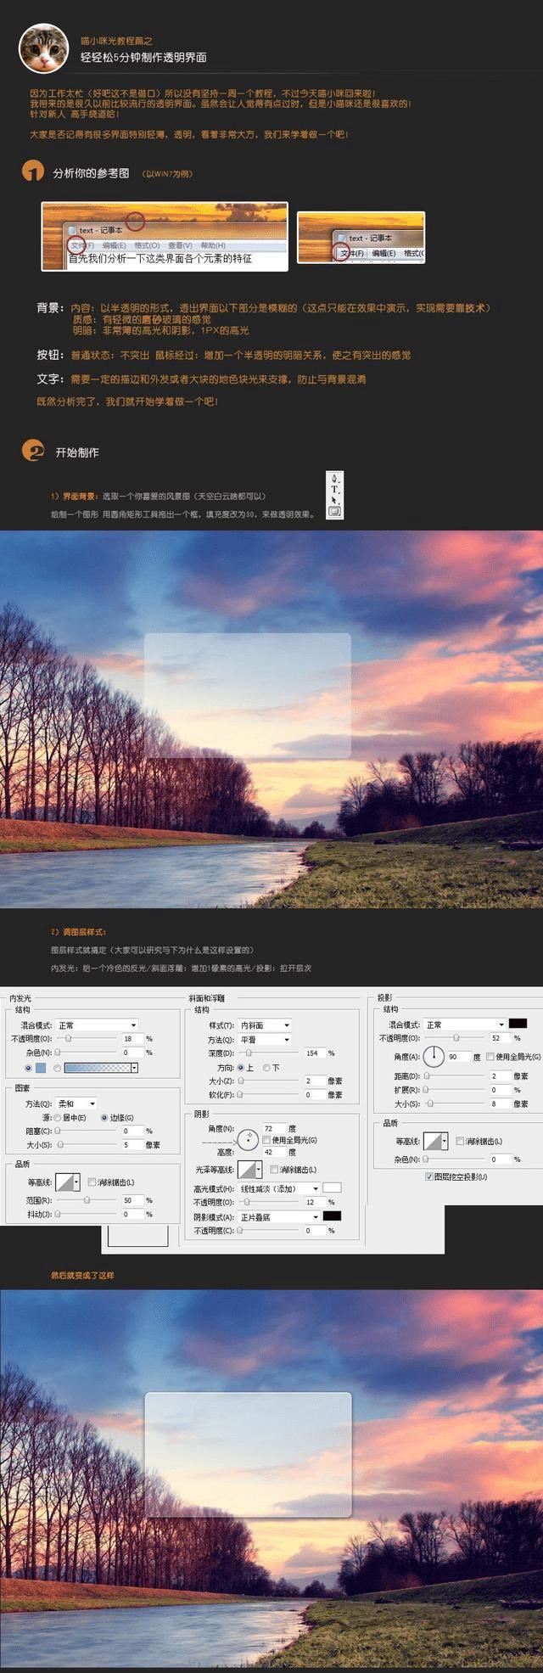The width and height of the screenshot is (543, 1673).
Task: Click the blue 内发光 color swatch
Action: pyautogui.click(x=40, y=1068)
